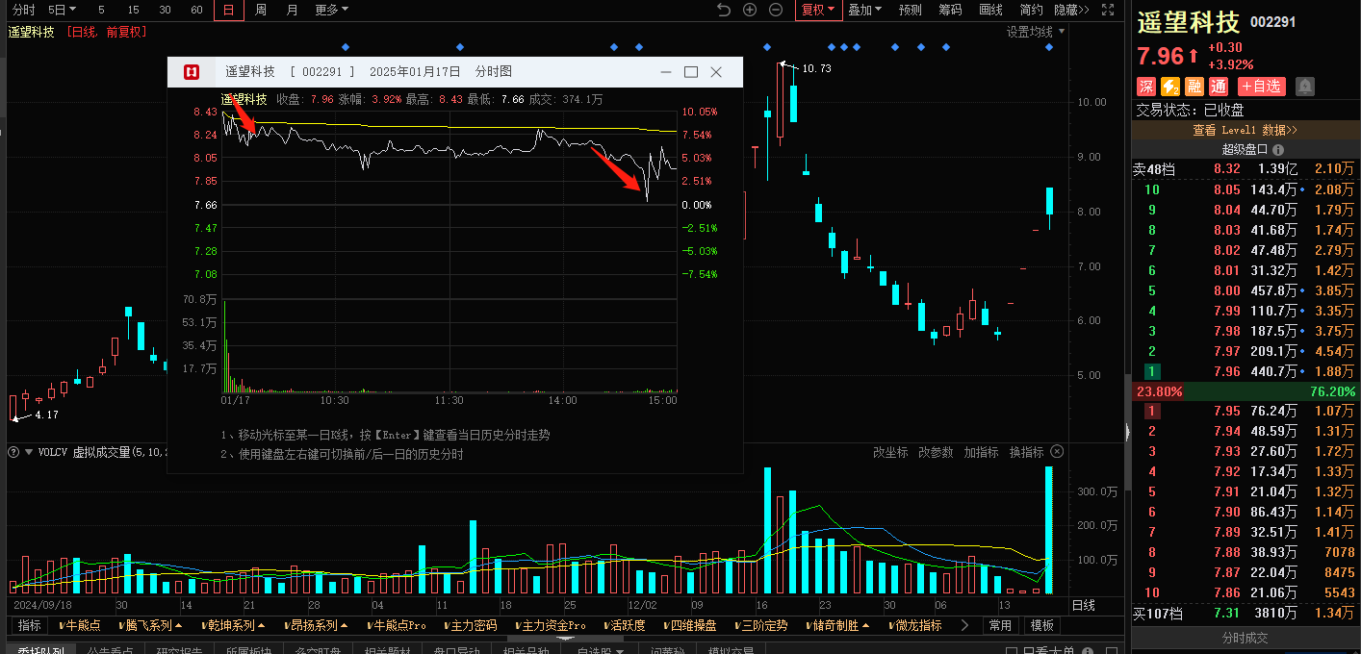
Task: Click the blue diamond marker above the last candle
Action: point(1049,46)
